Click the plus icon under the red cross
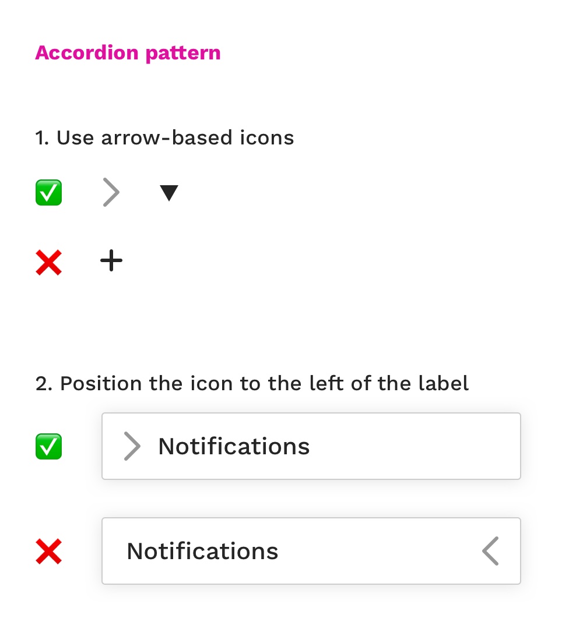576x643 pixels. [111, 261]
